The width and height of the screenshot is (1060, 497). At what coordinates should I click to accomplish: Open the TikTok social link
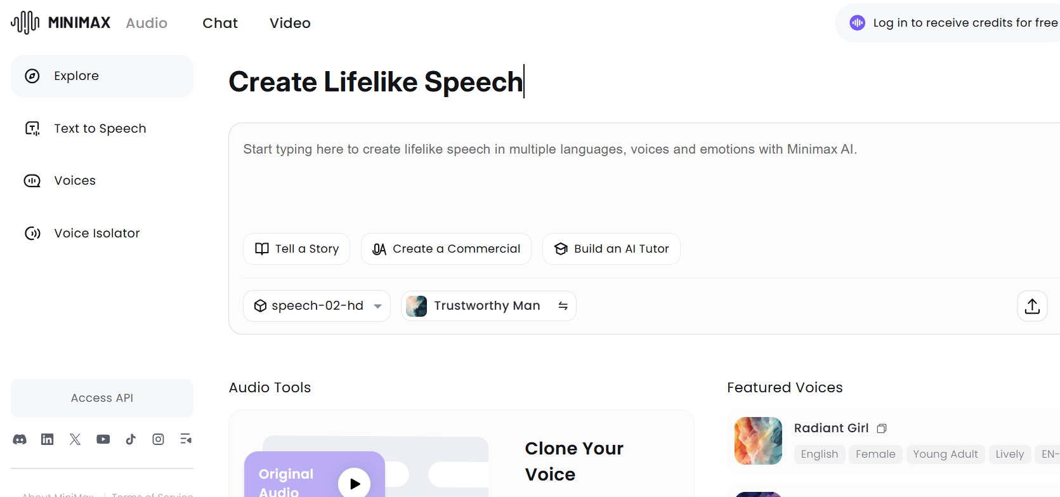(x=131, y=439)
